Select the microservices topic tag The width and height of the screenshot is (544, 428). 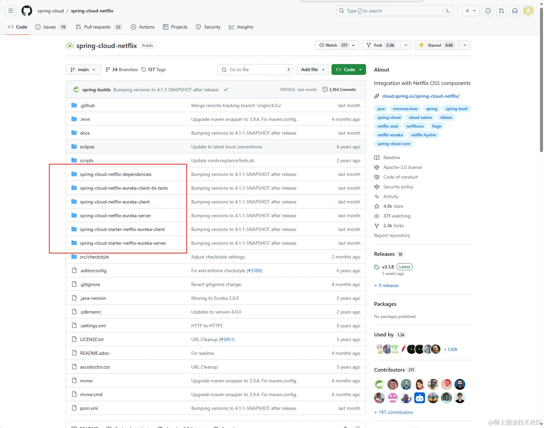(x=405, y=109)
